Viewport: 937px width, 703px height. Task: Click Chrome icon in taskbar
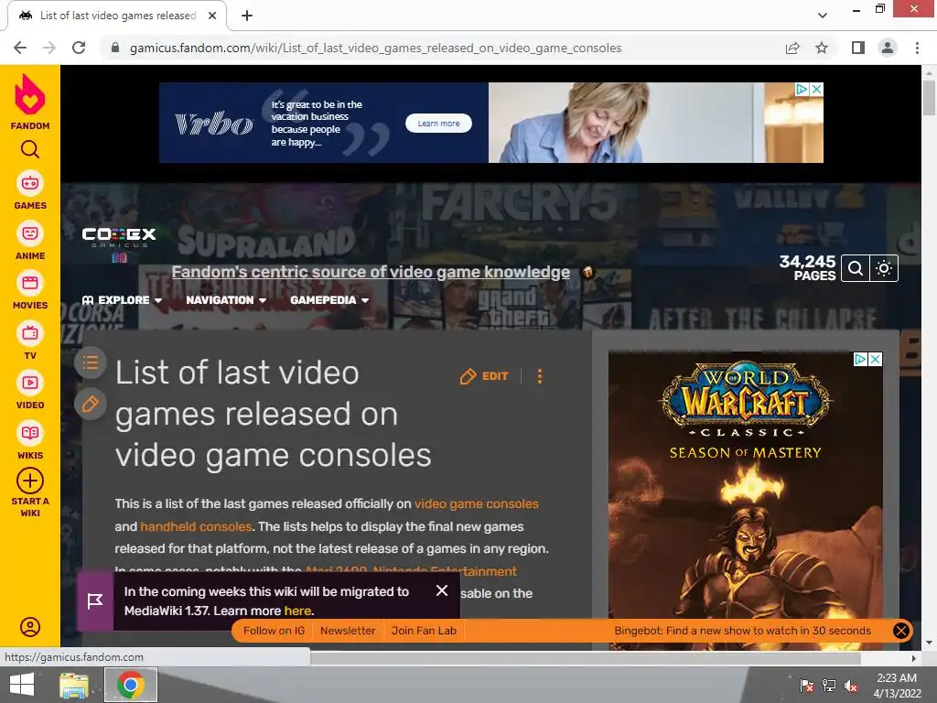click(131, 685)
